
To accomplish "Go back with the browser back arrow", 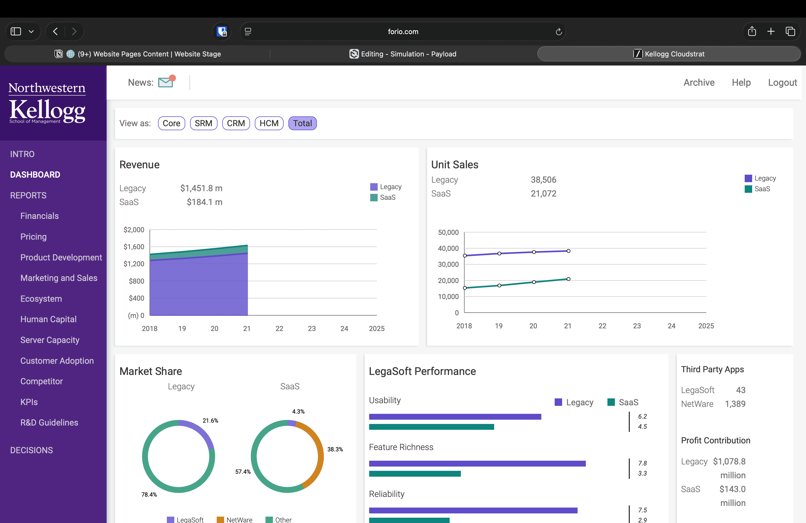I will pos(55,31).
